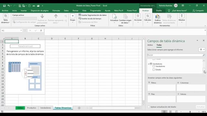Switch to Page Layout view
Viewport: 207px width, 116px height.
[x=170, y=112]
